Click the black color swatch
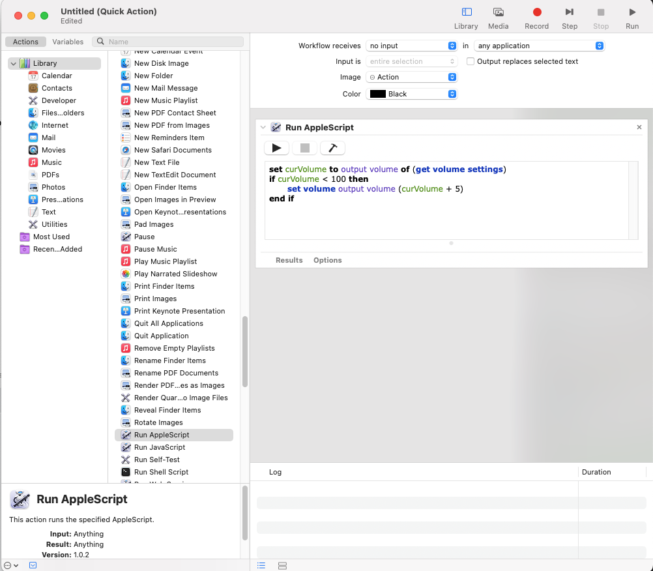 [378, 94]
